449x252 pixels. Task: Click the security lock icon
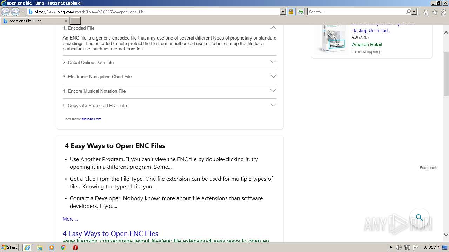291,12
